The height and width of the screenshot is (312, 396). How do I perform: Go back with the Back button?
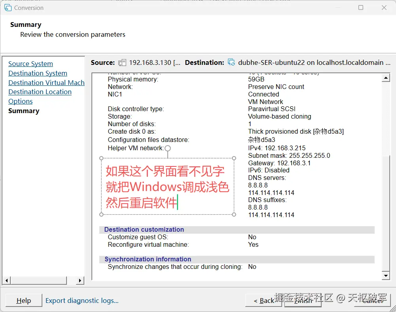pos(263,301)
